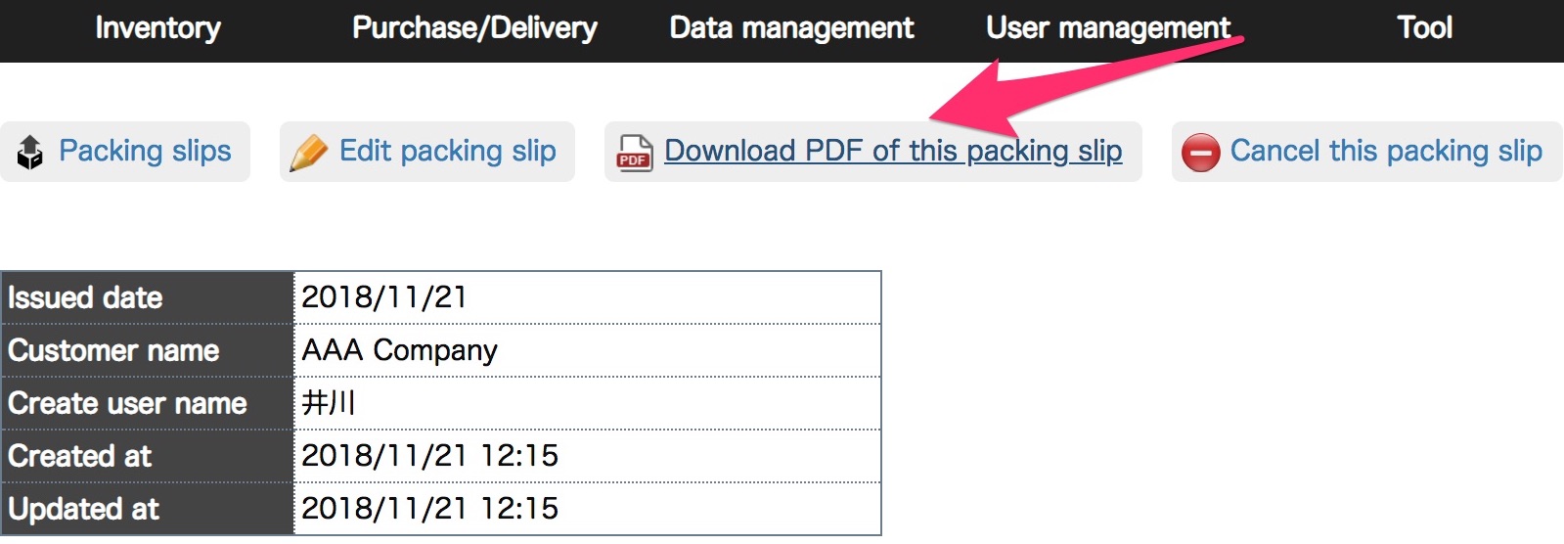The width and height of the screenshot is (1564, 544).
Task: Go to Packing slips list
Action: pyautogui.click(x=145, y=151)
